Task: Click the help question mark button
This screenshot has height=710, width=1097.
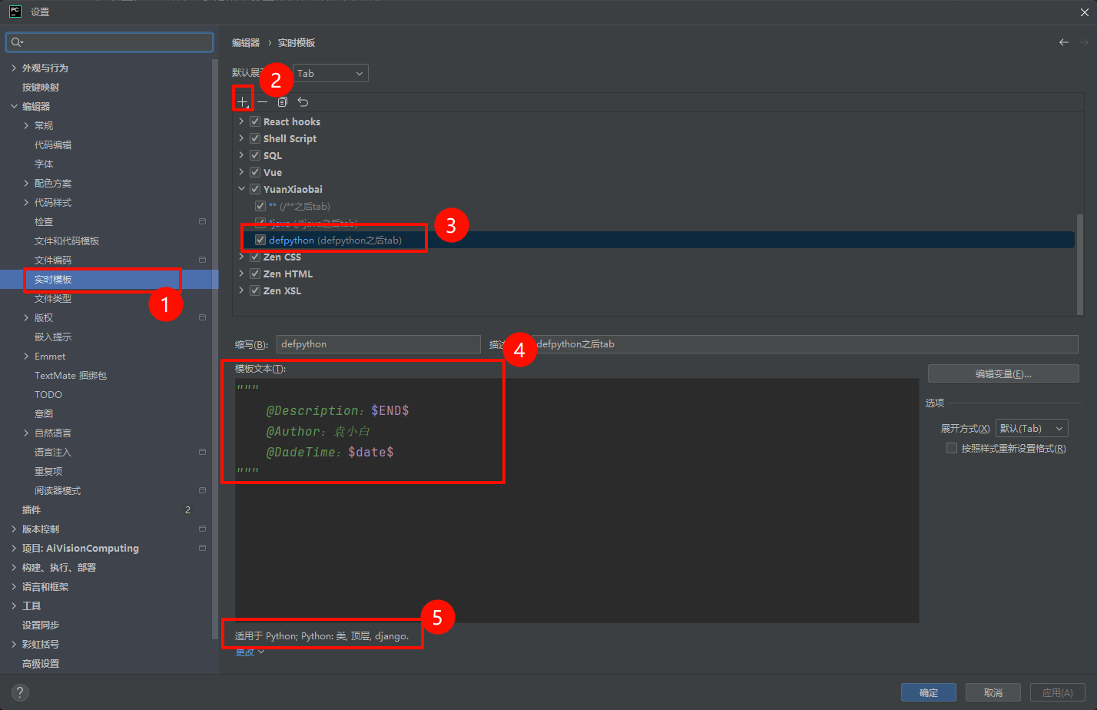Action: point(21,692)
